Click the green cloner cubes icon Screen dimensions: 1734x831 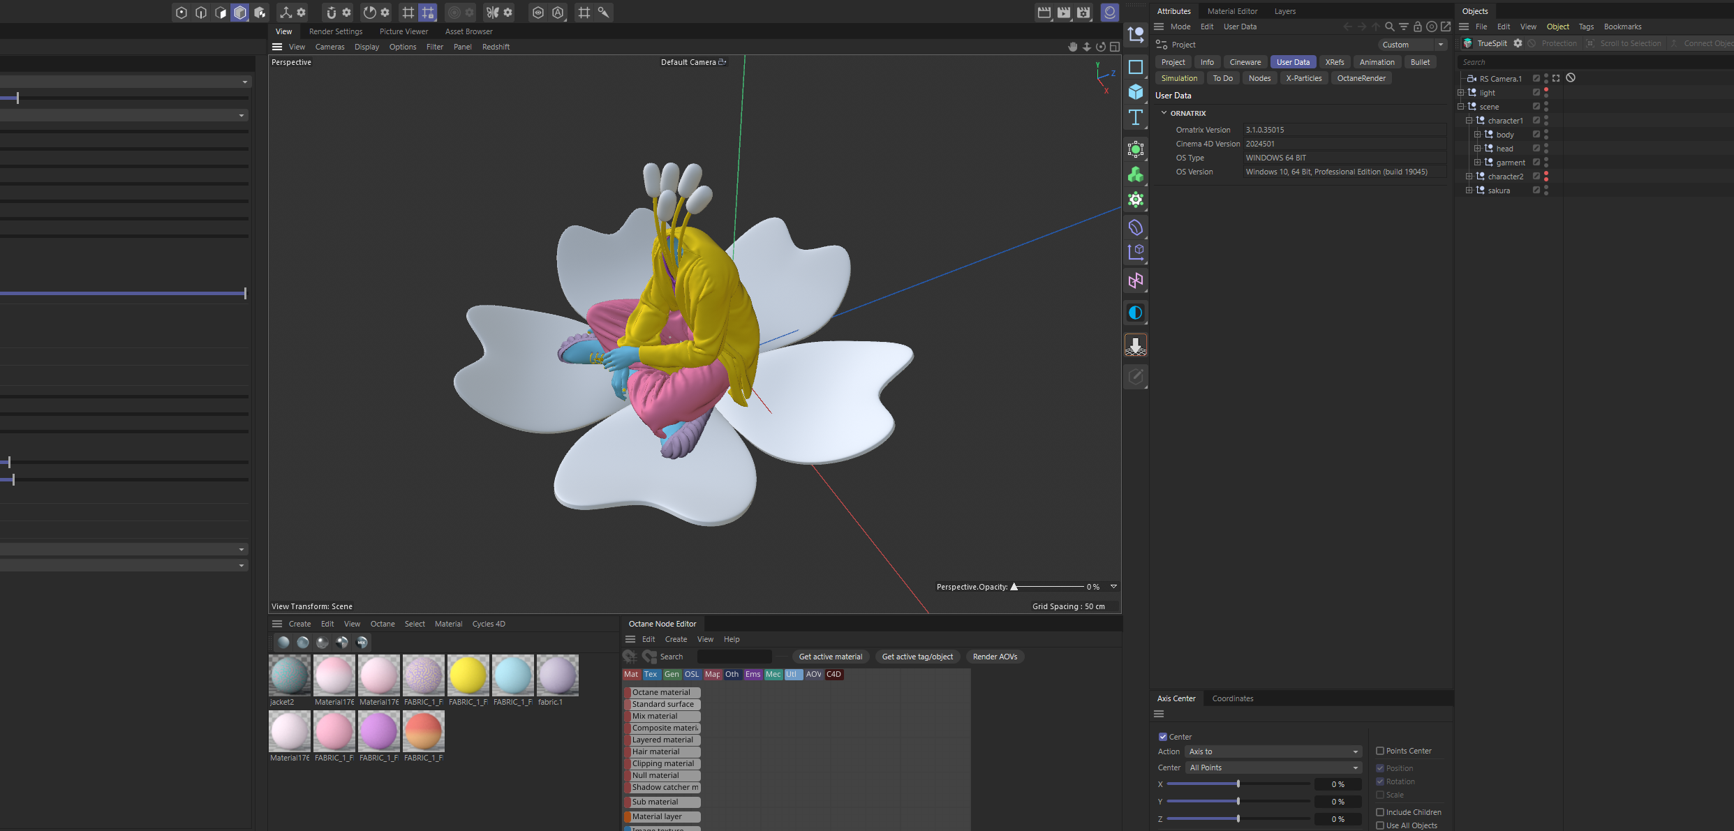[1136, 174]
